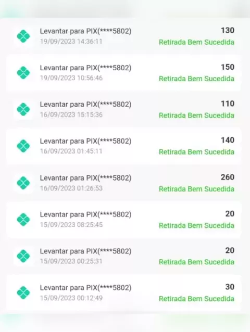
Task: Click PIX icon of 15/09/2023 08:25:45 withdrawal
Action: [x=23, y=220]
